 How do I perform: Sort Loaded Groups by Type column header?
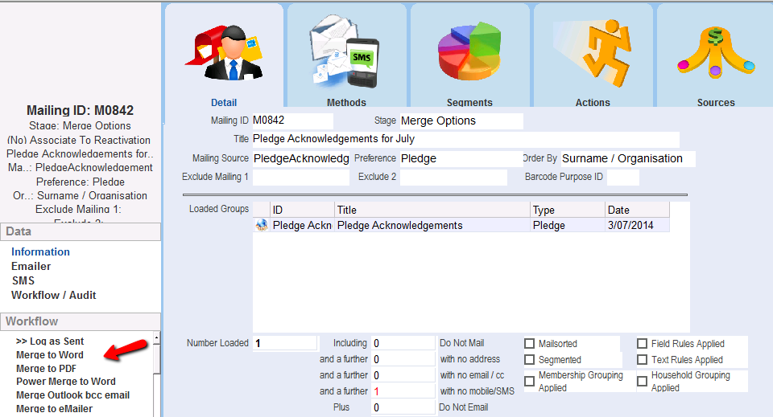[x=568, y=210]
